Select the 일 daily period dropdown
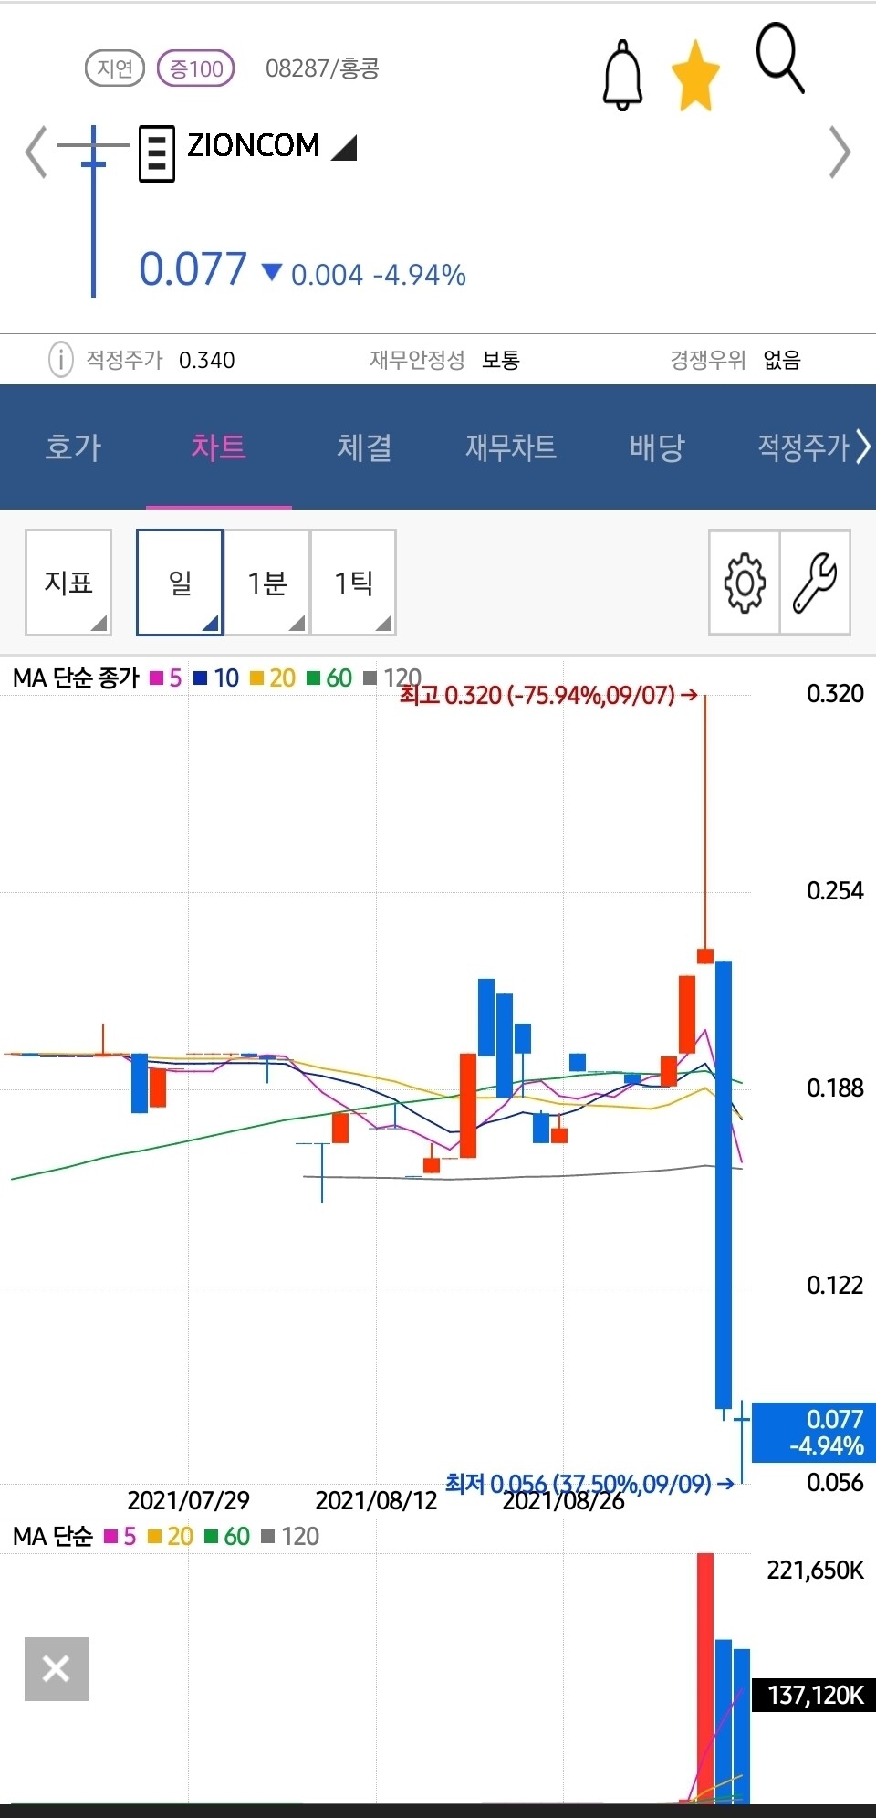 (x=180, y=583)
